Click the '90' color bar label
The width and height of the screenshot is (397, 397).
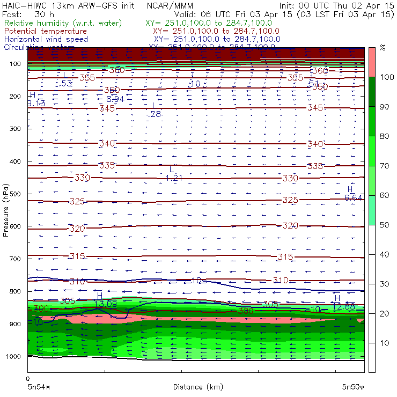pos(384,107)
